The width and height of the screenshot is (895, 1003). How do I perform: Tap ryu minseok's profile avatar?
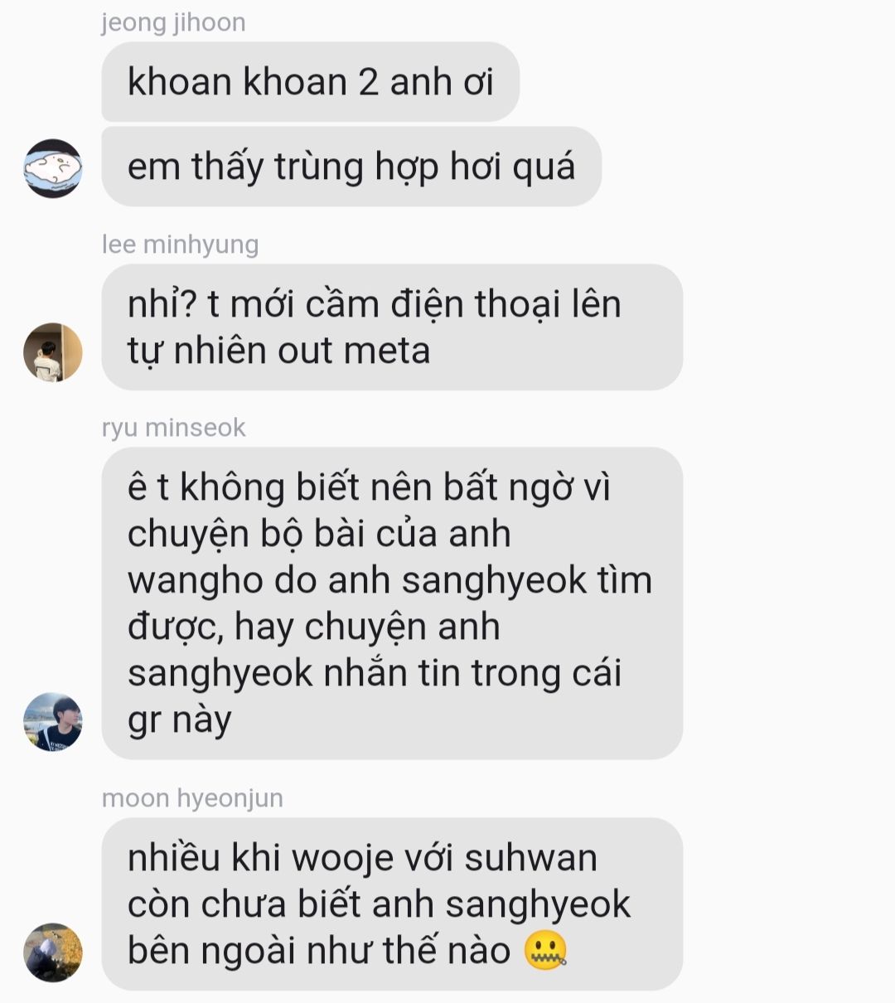click(53, 722)
